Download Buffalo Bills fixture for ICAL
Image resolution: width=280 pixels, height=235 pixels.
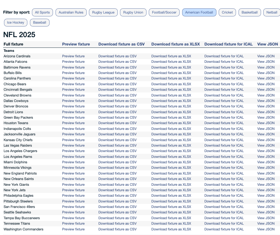point(224,73)
